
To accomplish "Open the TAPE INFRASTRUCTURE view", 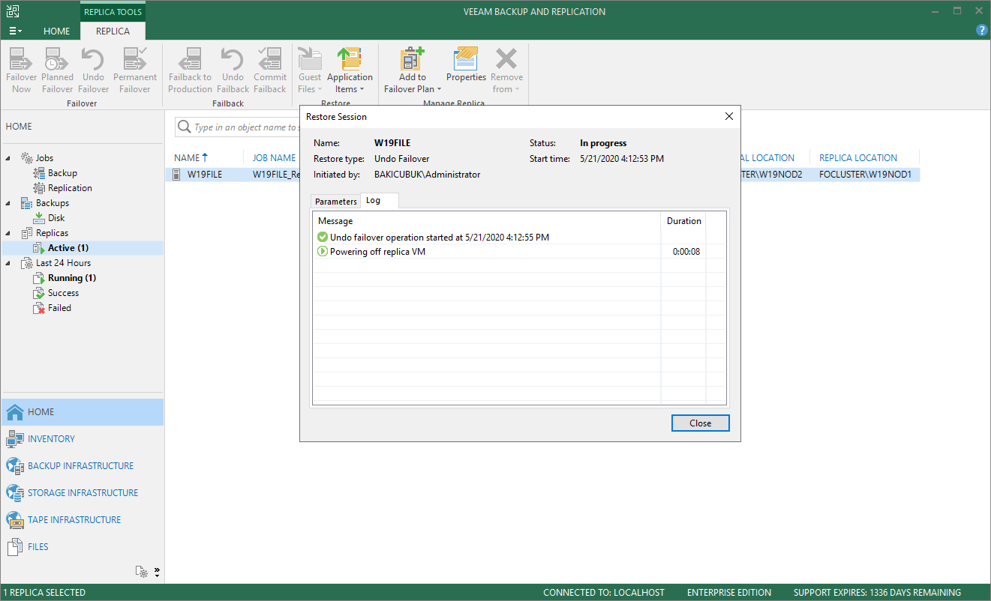I will 83,520.
